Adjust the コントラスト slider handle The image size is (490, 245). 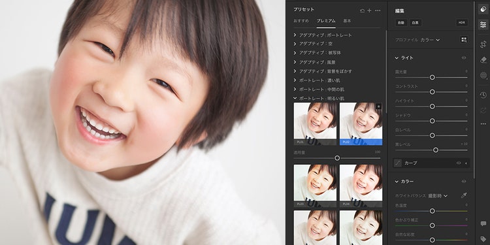coord(433,92)
